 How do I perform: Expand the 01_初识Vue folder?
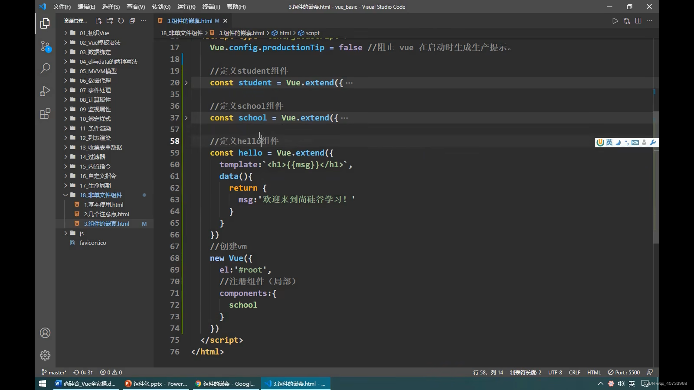pyautogui.click(x=105, y=33)
